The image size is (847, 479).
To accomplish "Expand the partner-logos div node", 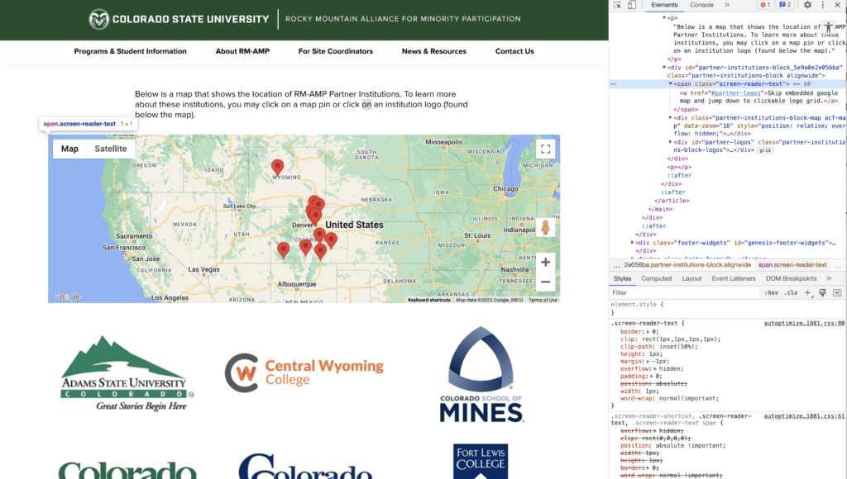I will pos(671,142).
